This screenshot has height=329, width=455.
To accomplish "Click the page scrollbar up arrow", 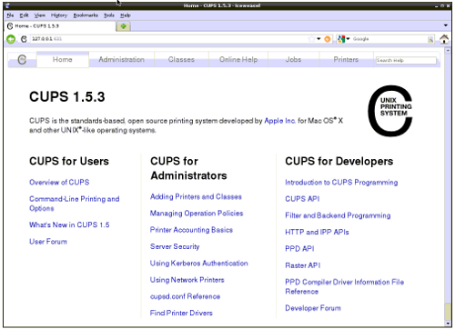I will click(448, 51).
